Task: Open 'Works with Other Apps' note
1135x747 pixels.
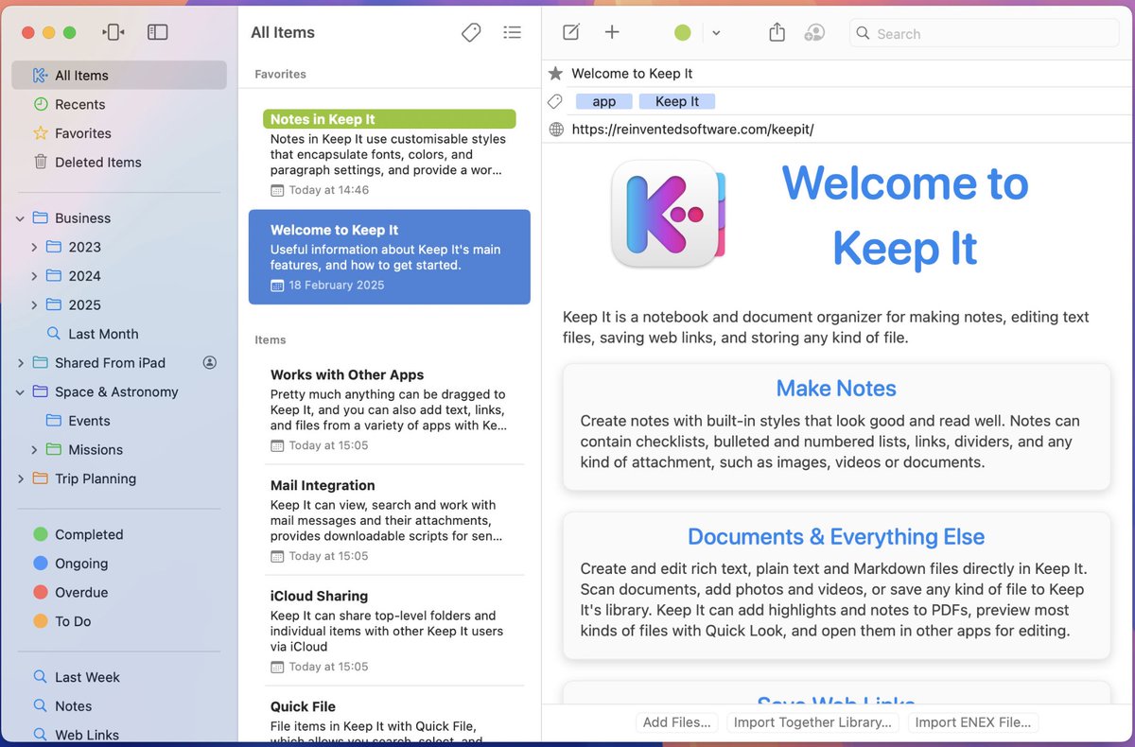Action: (390, 408)
